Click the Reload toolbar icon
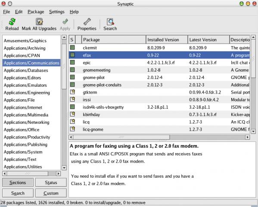The width and height of the screenshot is (258, 207). (x=12, y=22)
